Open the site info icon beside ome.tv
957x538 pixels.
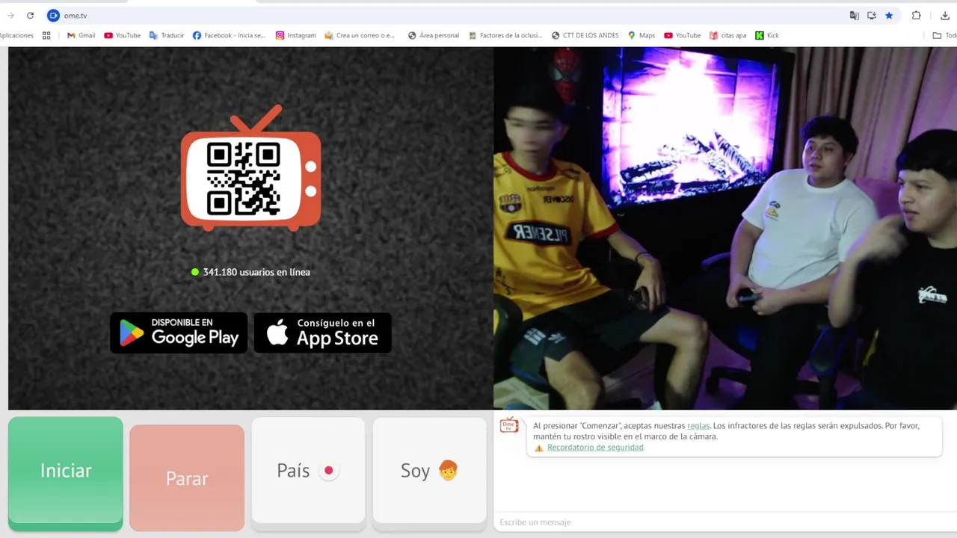coord(53,15)
